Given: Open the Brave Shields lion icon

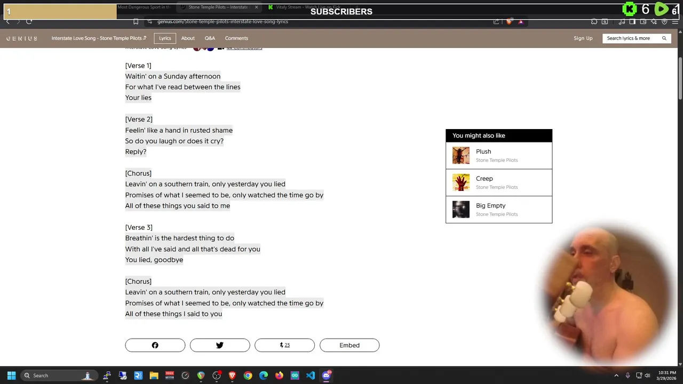Looking at the screenshot, I should pyautogui.click(x=509, y=21).
